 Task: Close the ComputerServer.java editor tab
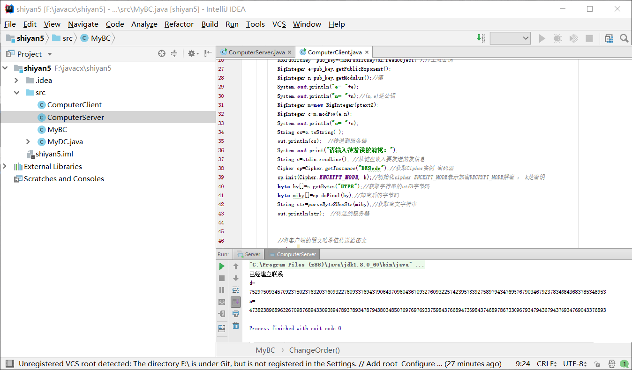point(290,52)
